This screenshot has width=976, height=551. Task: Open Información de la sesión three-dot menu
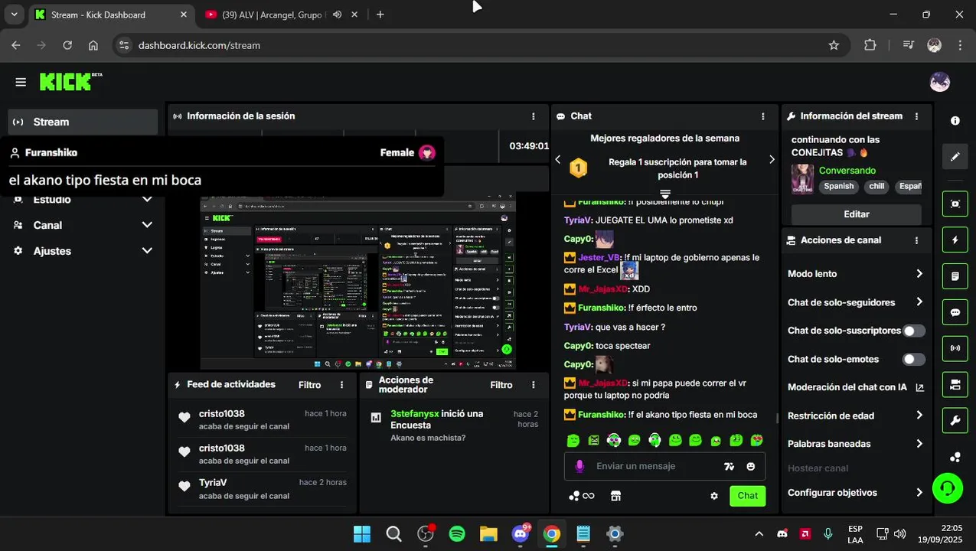tap(534, 116)
